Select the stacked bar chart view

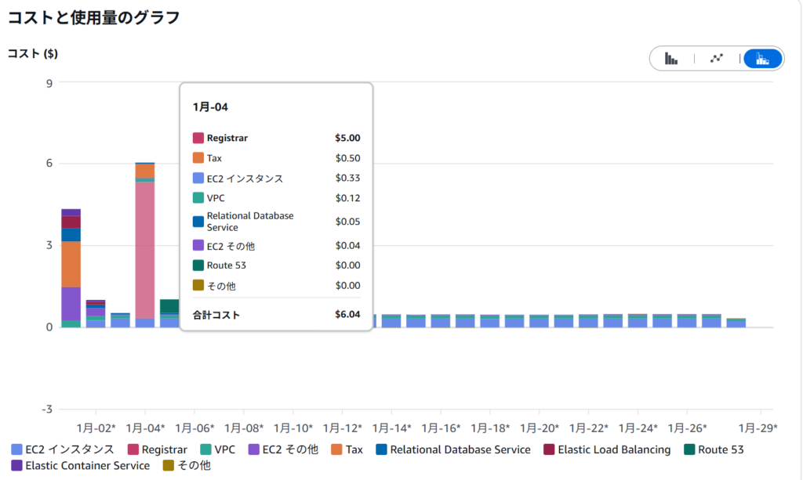762,58
